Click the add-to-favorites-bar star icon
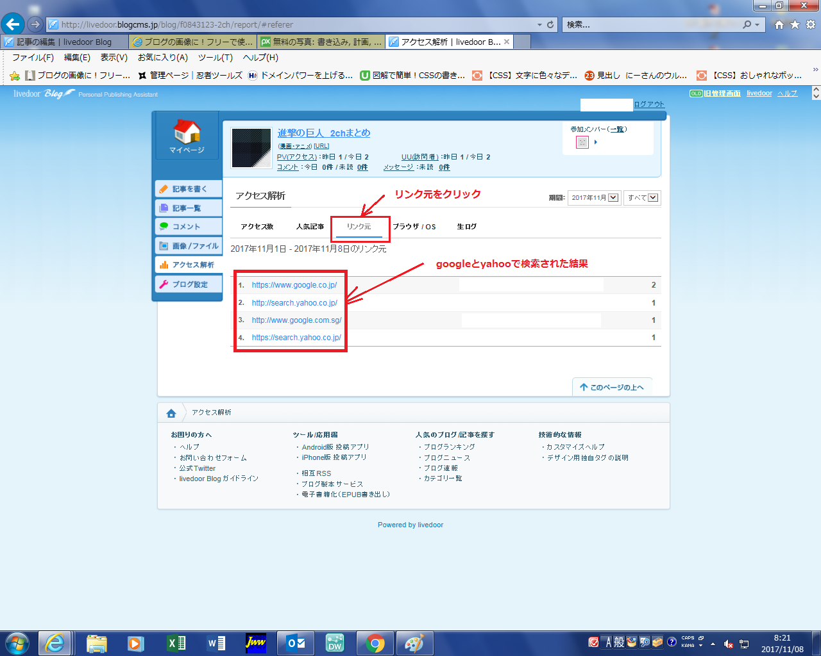Screen dimensions: 821x656 [15, 76]
